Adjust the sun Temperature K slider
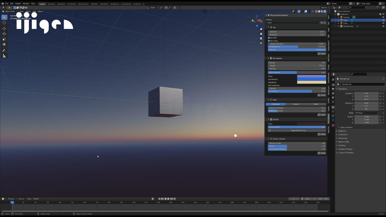386x217 pixels. coord(297,47)
